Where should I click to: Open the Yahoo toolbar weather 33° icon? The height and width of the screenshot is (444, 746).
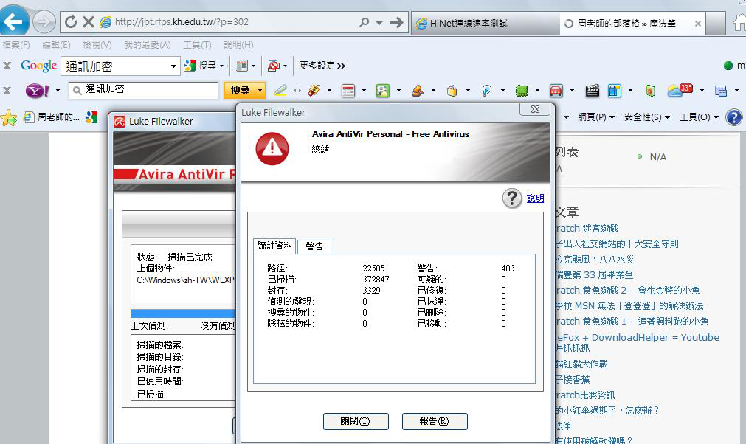point(680,90)
